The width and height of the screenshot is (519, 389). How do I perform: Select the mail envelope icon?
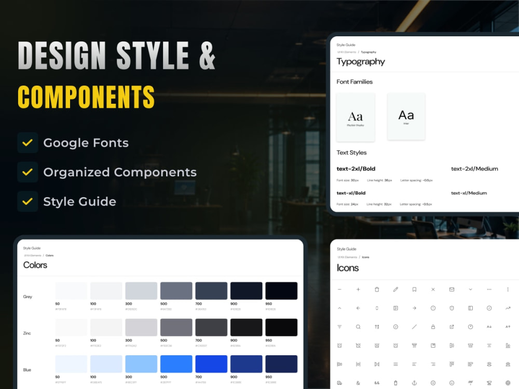pos(452,289)
